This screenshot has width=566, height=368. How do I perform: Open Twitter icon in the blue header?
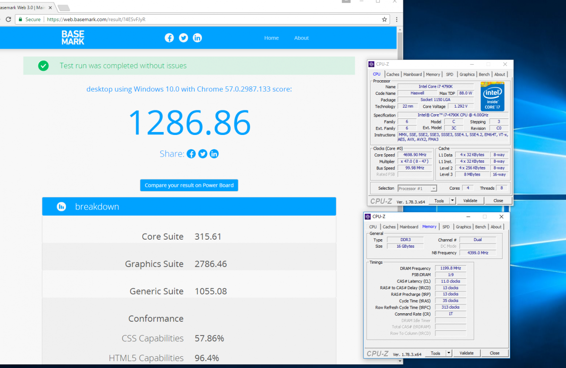click(183, 38)
